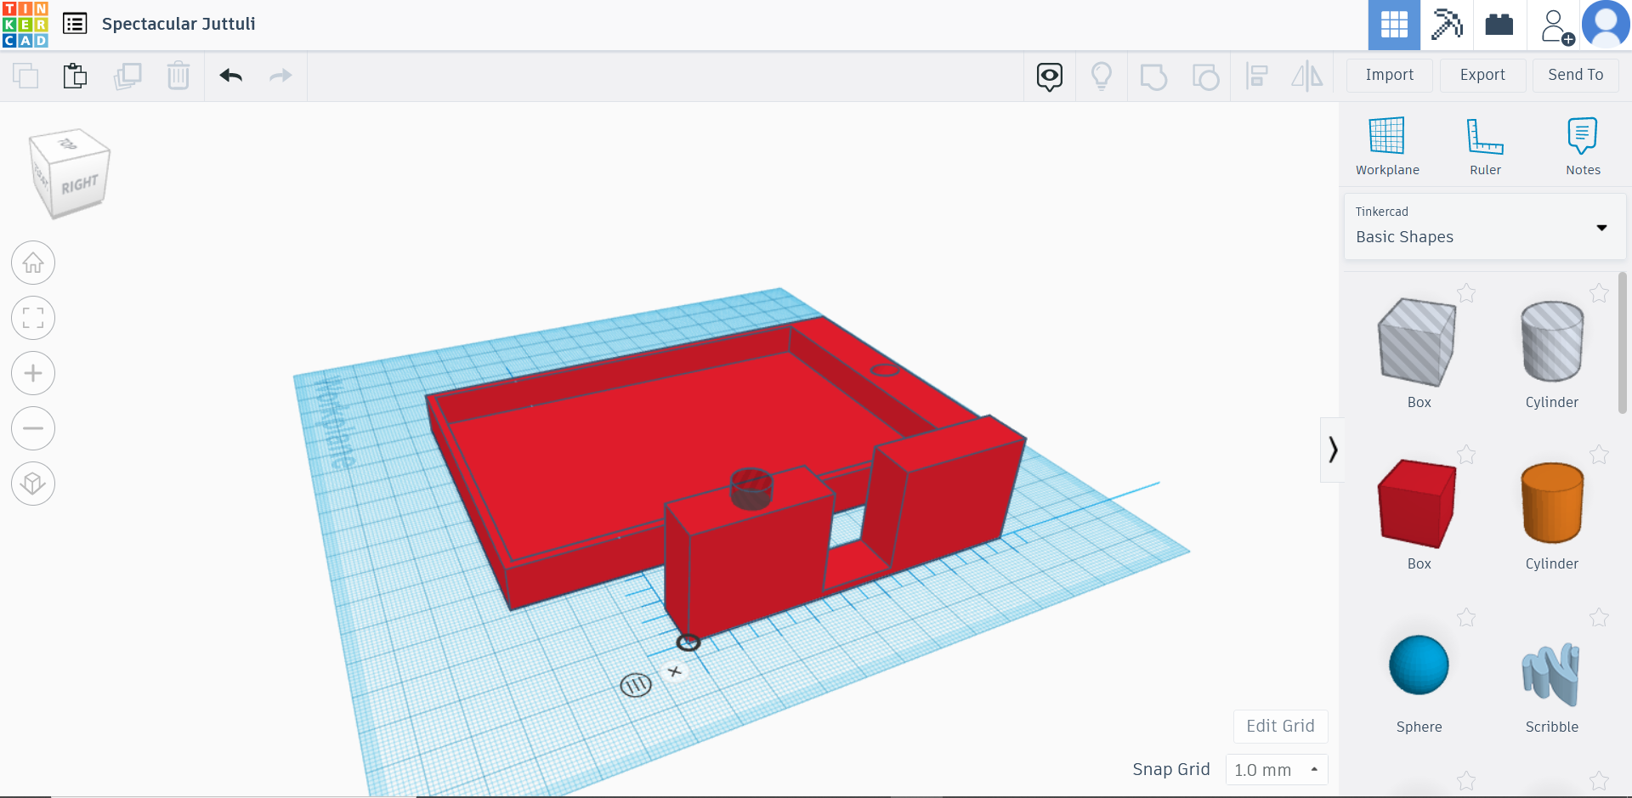Favorite the Sphere with its star
Screen dimensions: 1632x798
click(x=1466, y=618)
